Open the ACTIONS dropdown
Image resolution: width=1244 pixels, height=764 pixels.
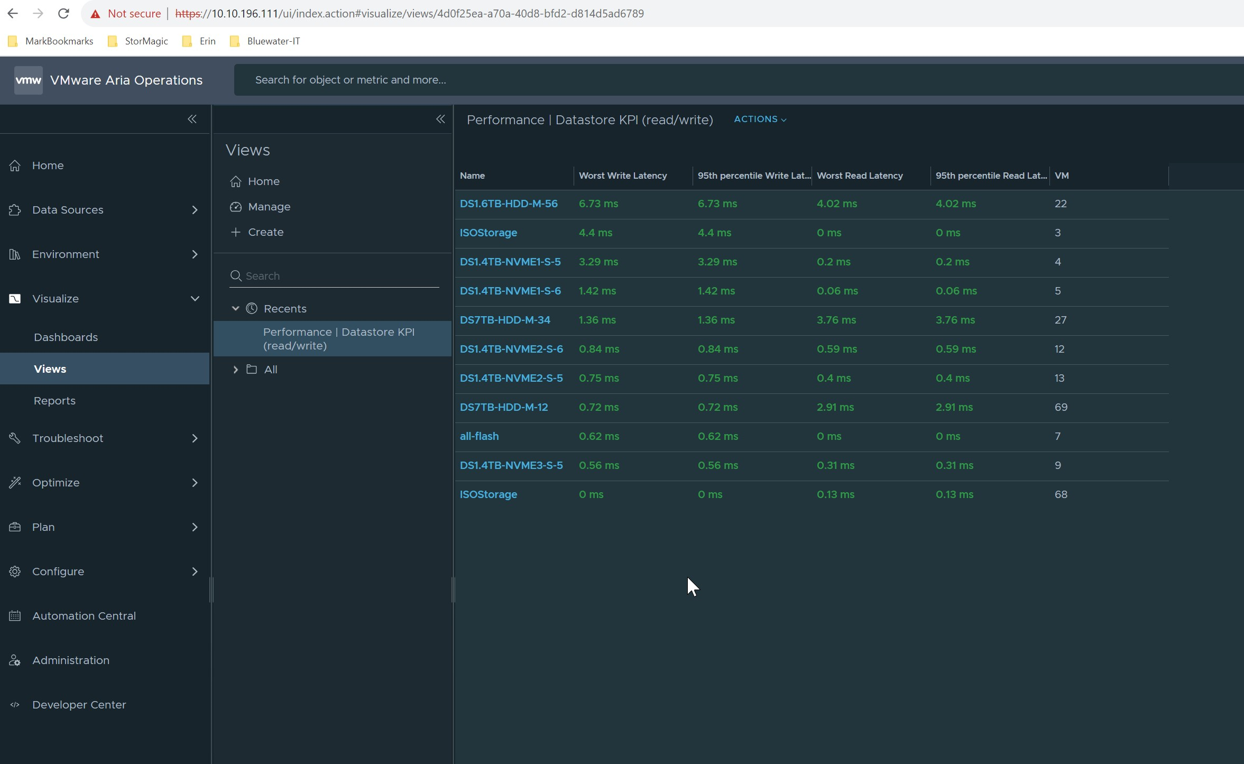(760, 119)
